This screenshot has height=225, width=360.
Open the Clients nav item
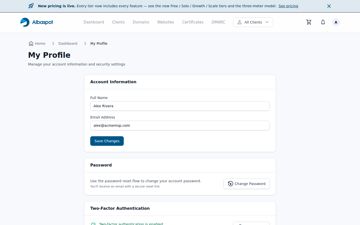point(118,22)
